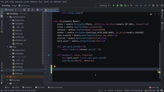The image size is (164, 92).
Task: Open fotoblog run configuration dropdown
Action: coord(103,5)
